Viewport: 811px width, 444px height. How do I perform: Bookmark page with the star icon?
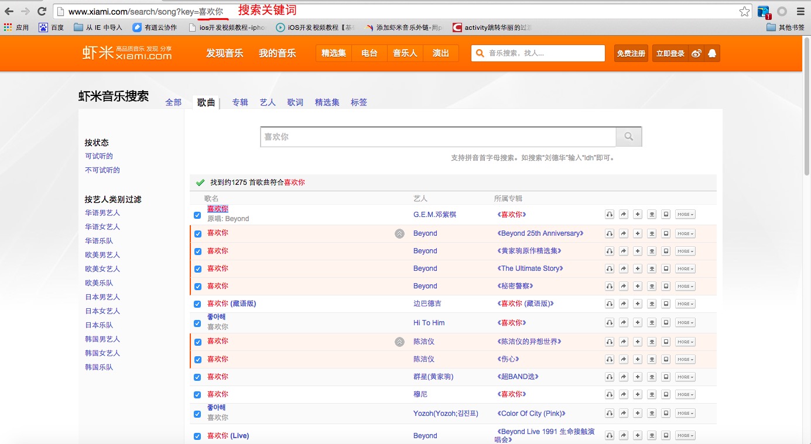[x=744, y=11]
